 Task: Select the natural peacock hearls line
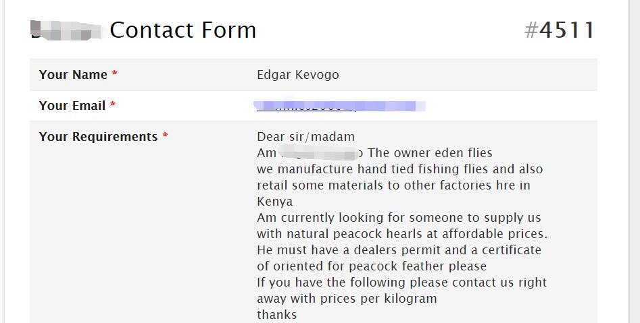(402, 234)
